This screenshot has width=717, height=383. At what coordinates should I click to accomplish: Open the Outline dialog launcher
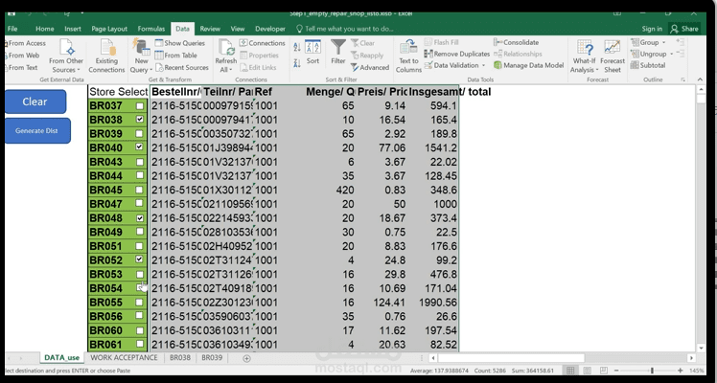(683, 79)
